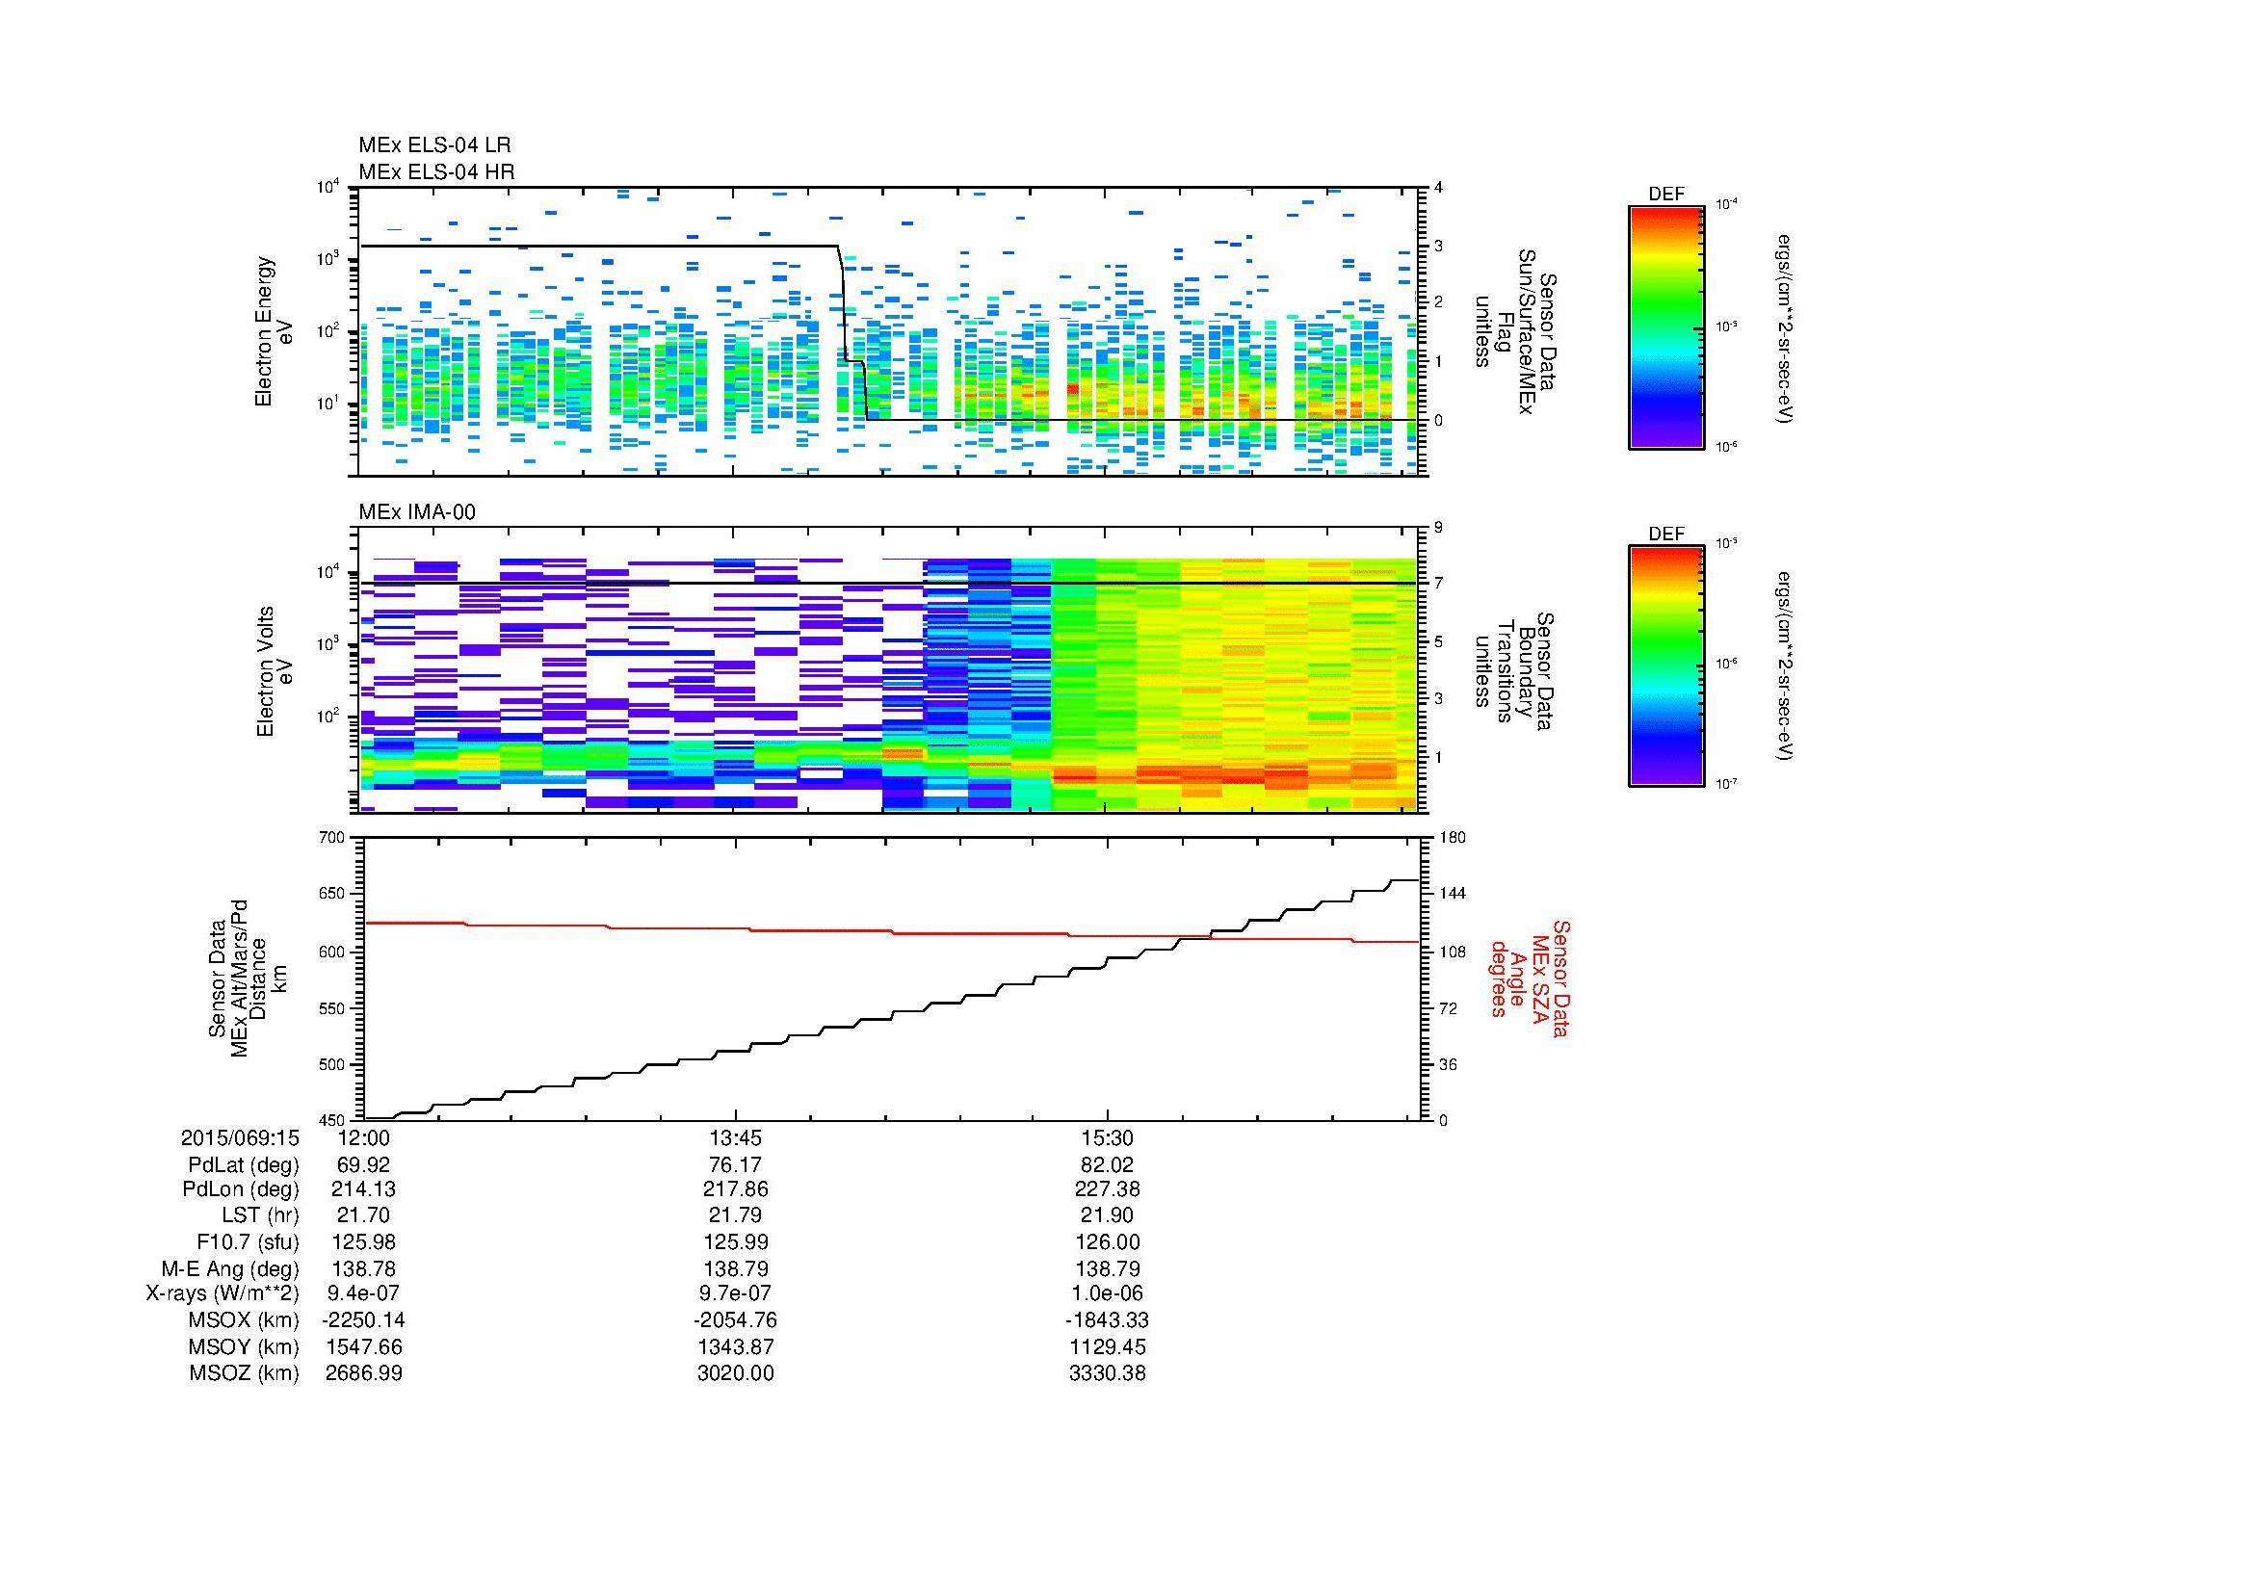Click MSOZ value 3020.00
The image size is (2253, 1592).
(x=735, y=1373)
